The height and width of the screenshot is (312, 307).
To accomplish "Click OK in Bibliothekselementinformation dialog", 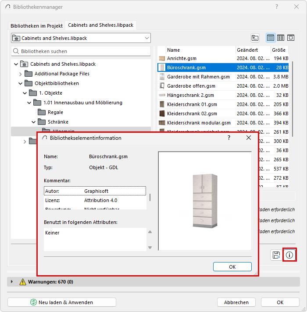I will point(232,266).
